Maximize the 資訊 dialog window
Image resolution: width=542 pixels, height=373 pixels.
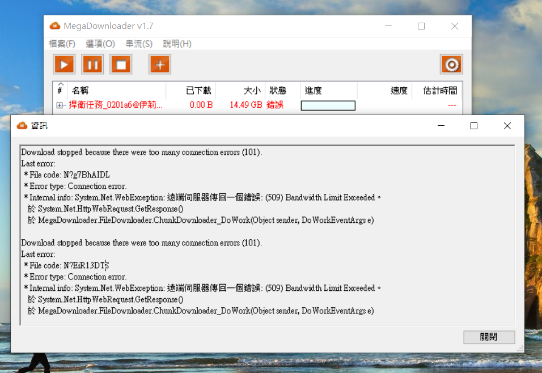click(x=474, y=126)
